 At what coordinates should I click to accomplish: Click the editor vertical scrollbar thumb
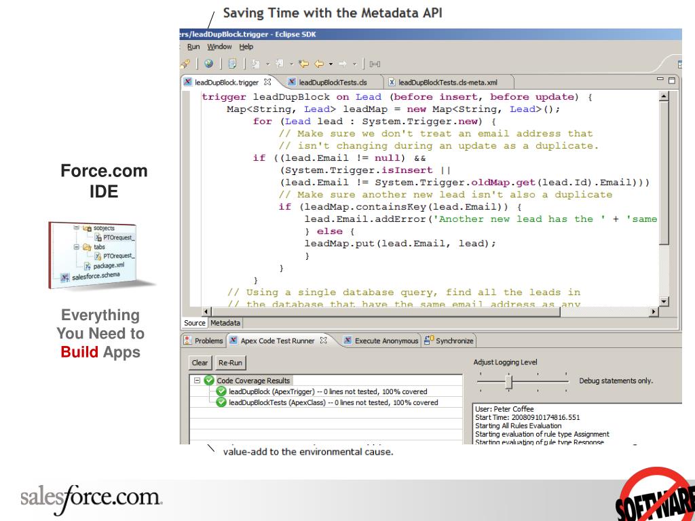[x=664, y=172]
